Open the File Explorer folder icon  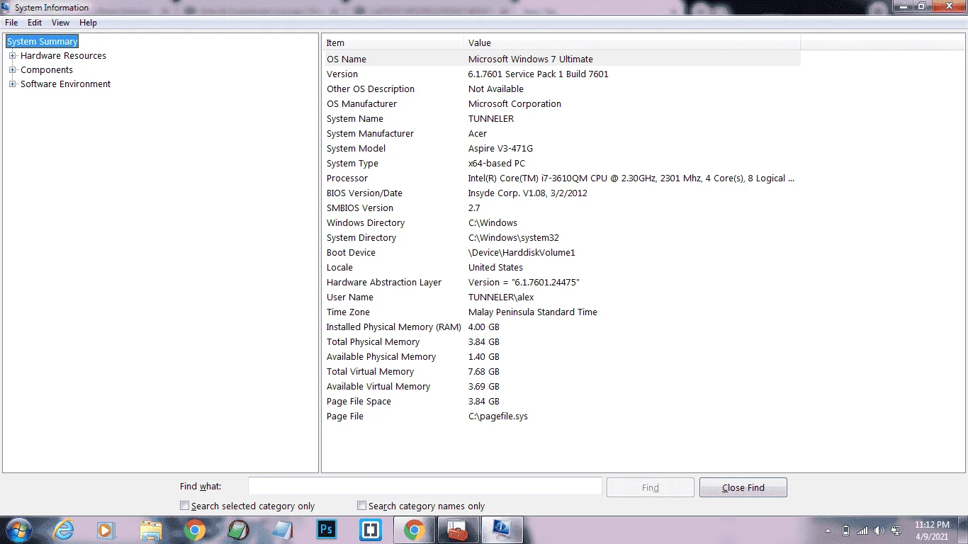(x=151, y=530)
